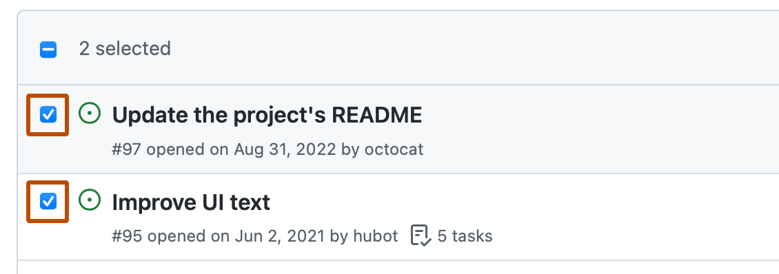Click the open-issue icon beside "Update the project's README"
This screenshot has width=779, height=274.
point(90,114)
